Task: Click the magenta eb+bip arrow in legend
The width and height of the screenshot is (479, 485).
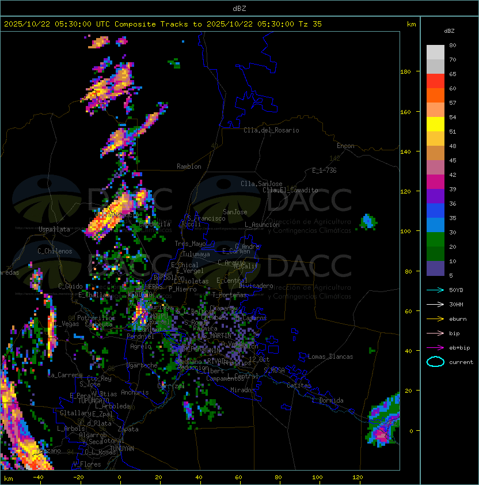Action: pos(435,348)
